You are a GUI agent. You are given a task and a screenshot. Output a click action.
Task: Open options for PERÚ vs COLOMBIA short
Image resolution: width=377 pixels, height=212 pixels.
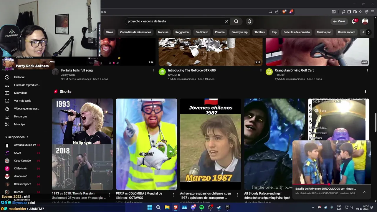(x=173, y=195)
